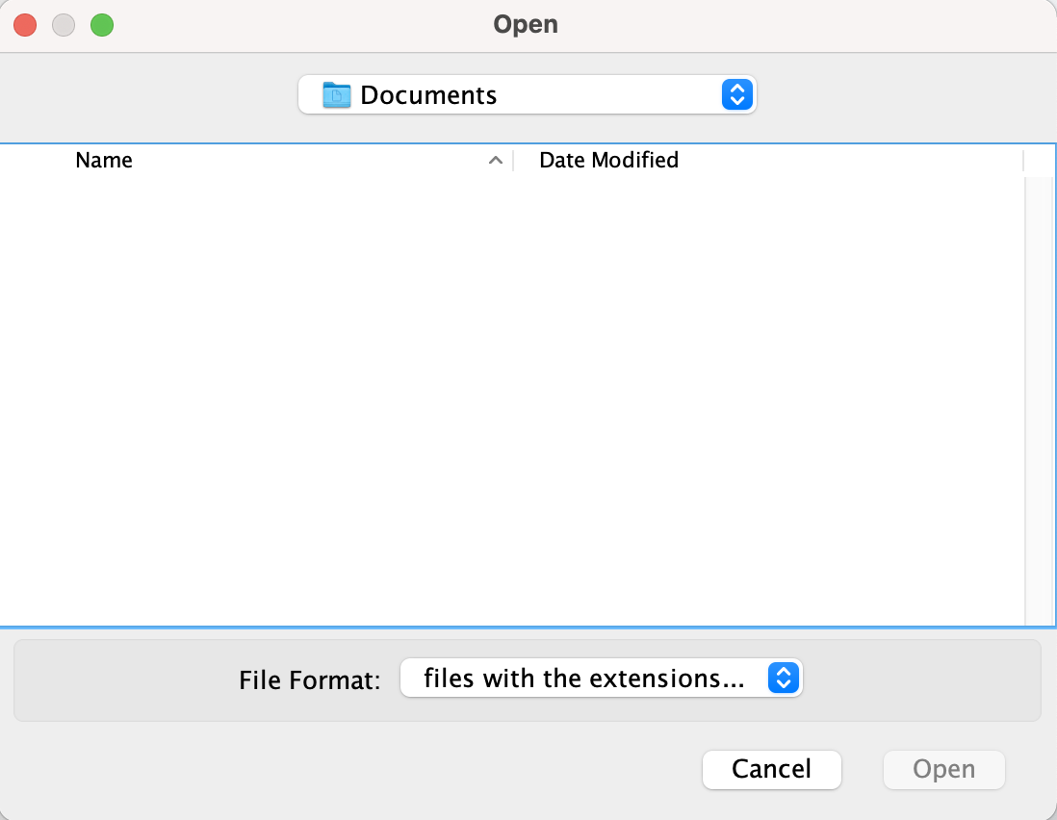Open the Documents location popup menu

tap(526, 94)
